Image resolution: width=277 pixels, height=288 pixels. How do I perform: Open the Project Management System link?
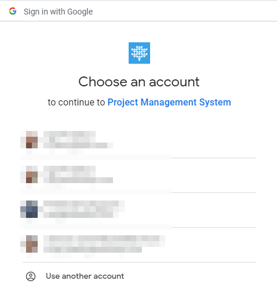pos(169,102)
